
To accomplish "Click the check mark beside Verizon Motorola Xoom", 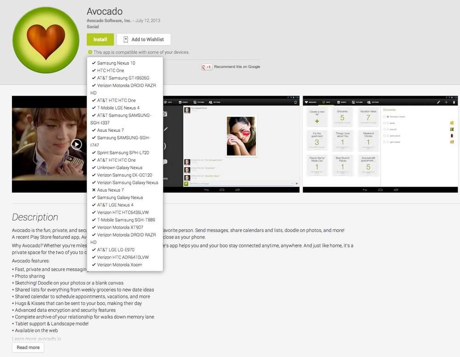I will 94,265.
